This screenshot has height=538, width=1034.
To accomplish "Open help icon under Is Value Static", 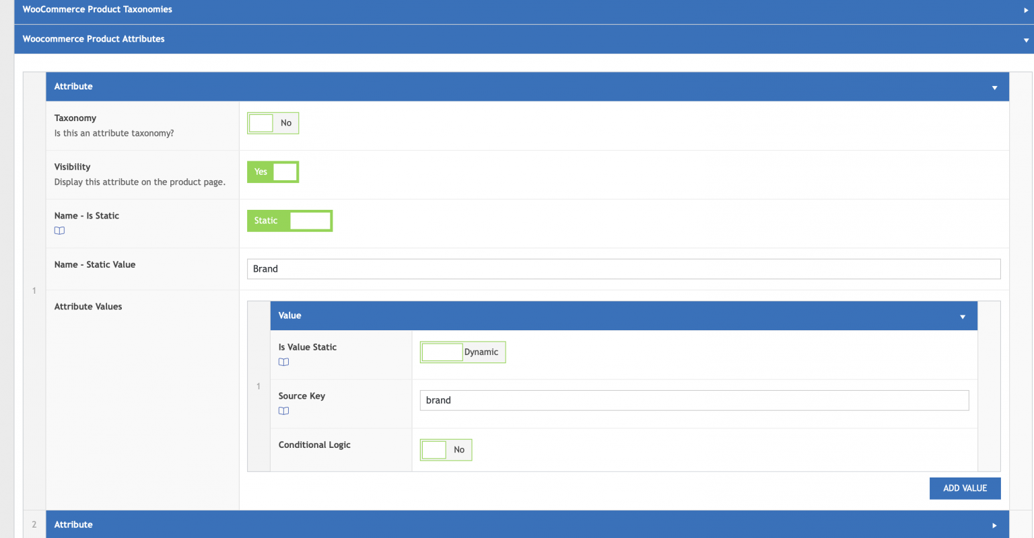I will click(x=283, y=362).
